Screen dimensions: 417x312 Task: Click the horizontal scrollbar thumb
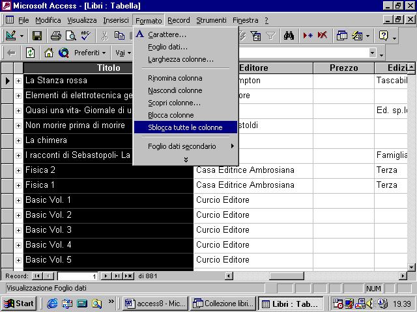(287, 276)
